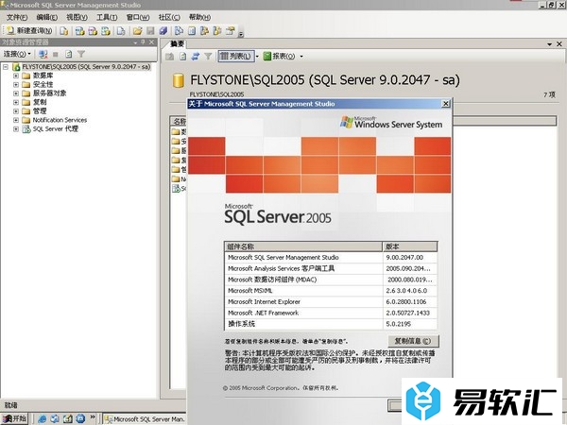Viewport: 567px width, 425px height.
Task: Click the Analysis Services XMLA Query toolbar icon
Action: click(106, 31)
